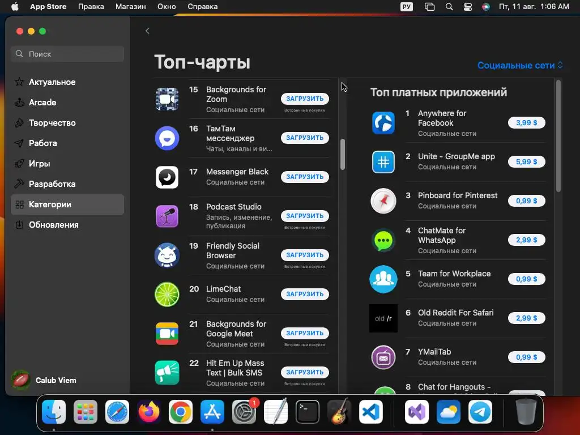Open ChatMate for WhatsApp app icon

[x=383, y=240]
